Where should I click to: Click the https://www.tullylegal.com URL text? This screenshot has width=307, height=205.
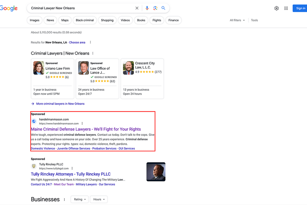pyautogui.click(x=54, y=169)
